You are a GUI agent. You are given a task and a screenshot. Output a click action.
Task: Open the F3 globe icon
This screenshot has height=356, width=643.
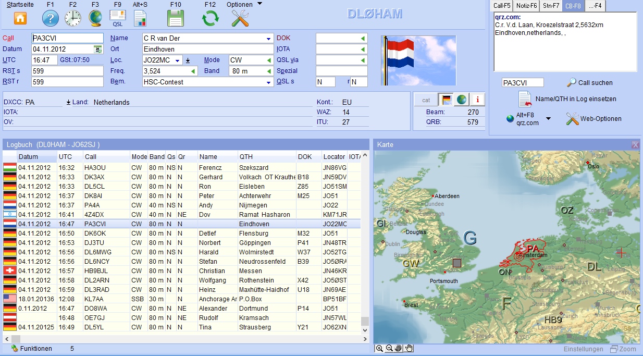[x=95, y=18]
